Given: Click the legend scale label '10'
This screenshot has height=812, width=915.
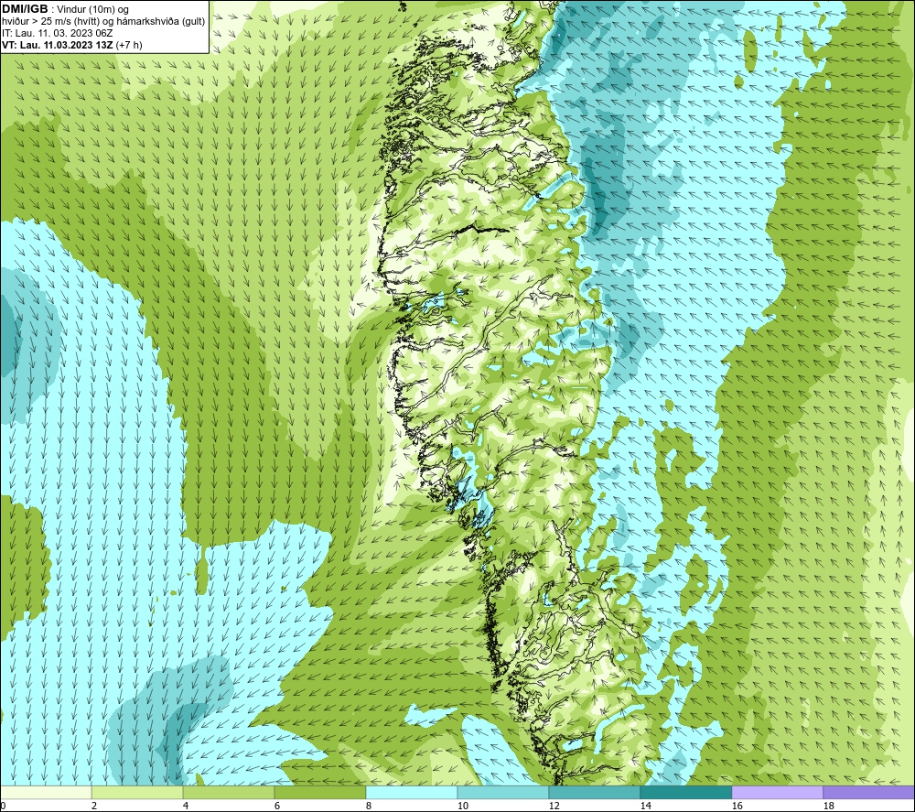Looking at the screenshot, I should pos(462,807).
